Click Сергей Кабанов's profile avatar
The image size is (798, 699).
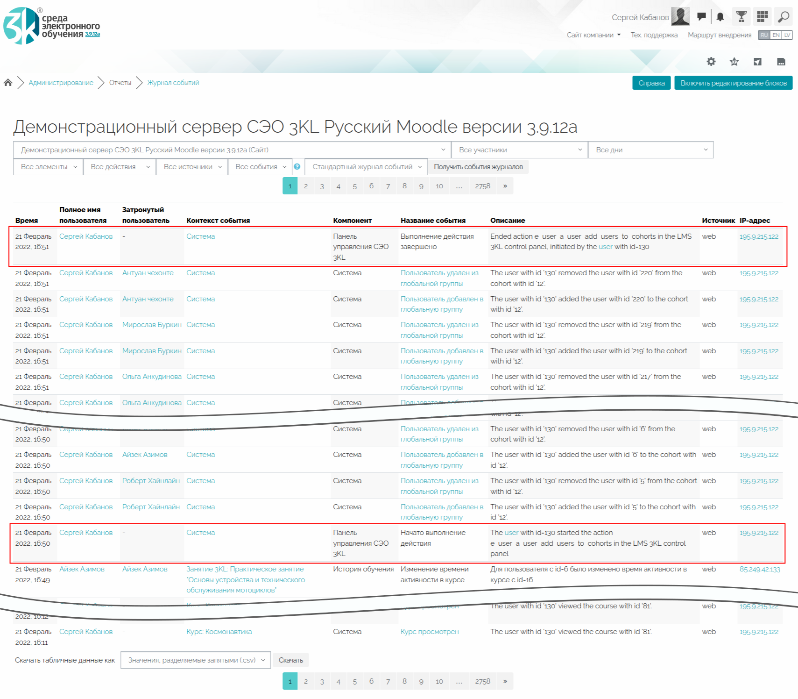[680, 17]
